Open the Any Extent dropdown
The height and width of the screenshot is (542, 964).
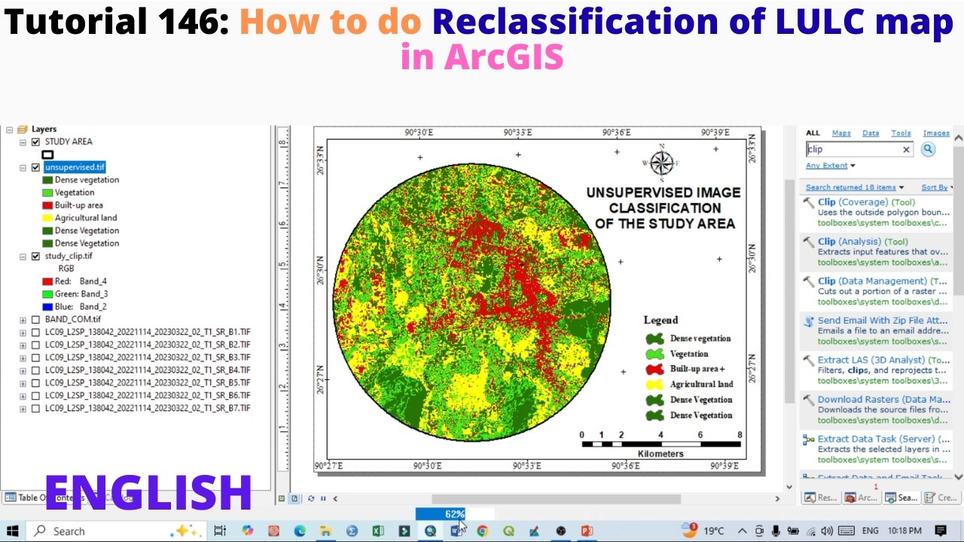pos(831,166)
